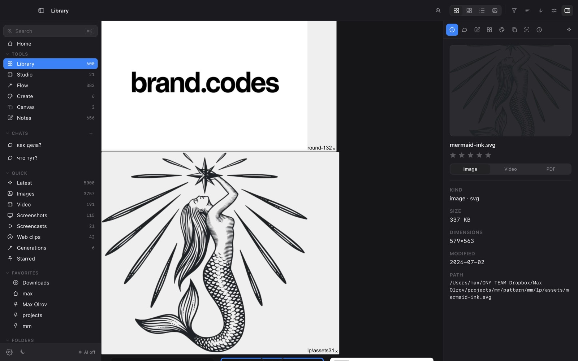Screen dimensions: 578x361
Task: Open chat "что тут?"
Action: pyautogui.click(x=51, y=158)
